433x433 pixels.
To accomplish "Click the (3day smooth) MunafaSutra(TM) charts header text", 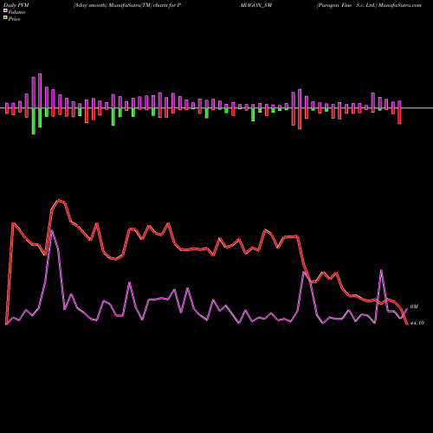I will point(127,5).
